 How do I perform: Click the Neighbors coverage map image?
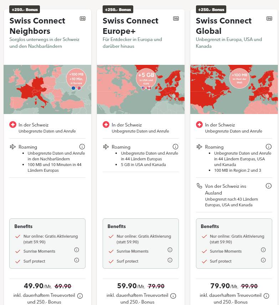click(x=47, y=89)
